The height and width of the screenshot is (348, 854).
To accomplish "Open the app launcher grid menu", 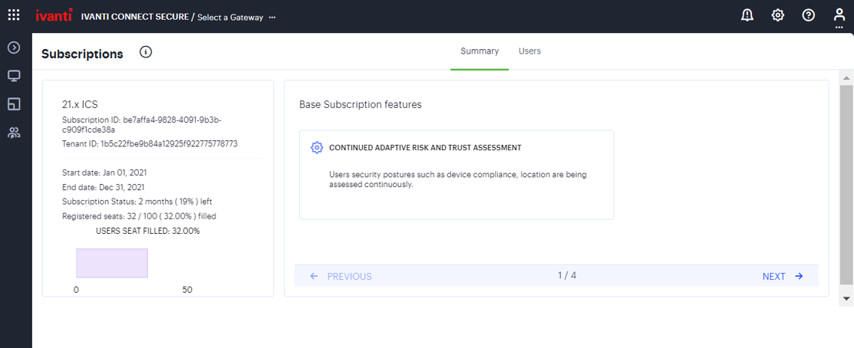I will pos(14,15).
